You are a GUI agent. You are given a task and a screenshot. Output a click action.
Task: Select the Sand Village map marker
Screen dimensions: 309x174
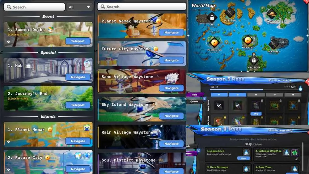pos(230,13)
